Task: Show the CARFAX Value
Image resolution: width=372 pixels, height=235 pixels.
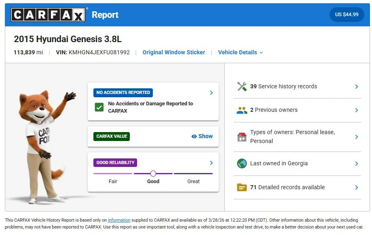Action: point(202,137)
